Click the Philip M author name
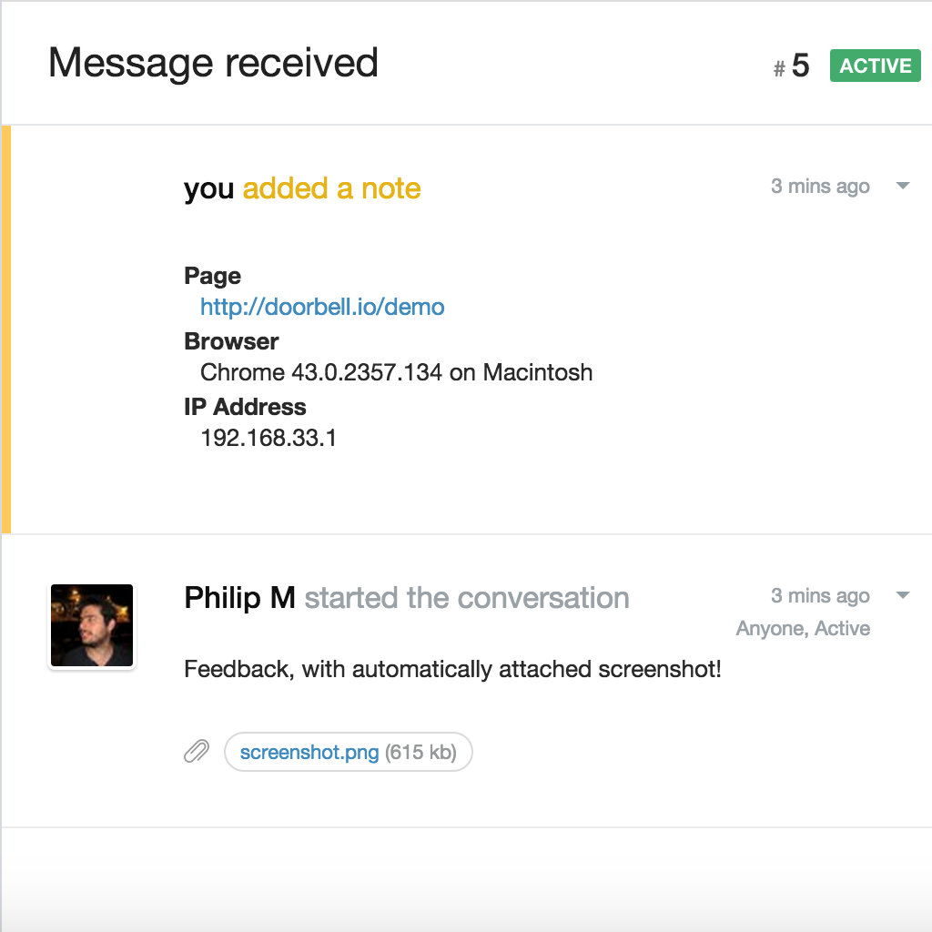 click(239, 598)
